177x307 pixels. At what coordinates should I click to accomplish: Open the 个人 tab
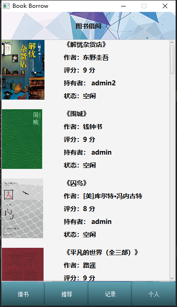click(154, 294)
